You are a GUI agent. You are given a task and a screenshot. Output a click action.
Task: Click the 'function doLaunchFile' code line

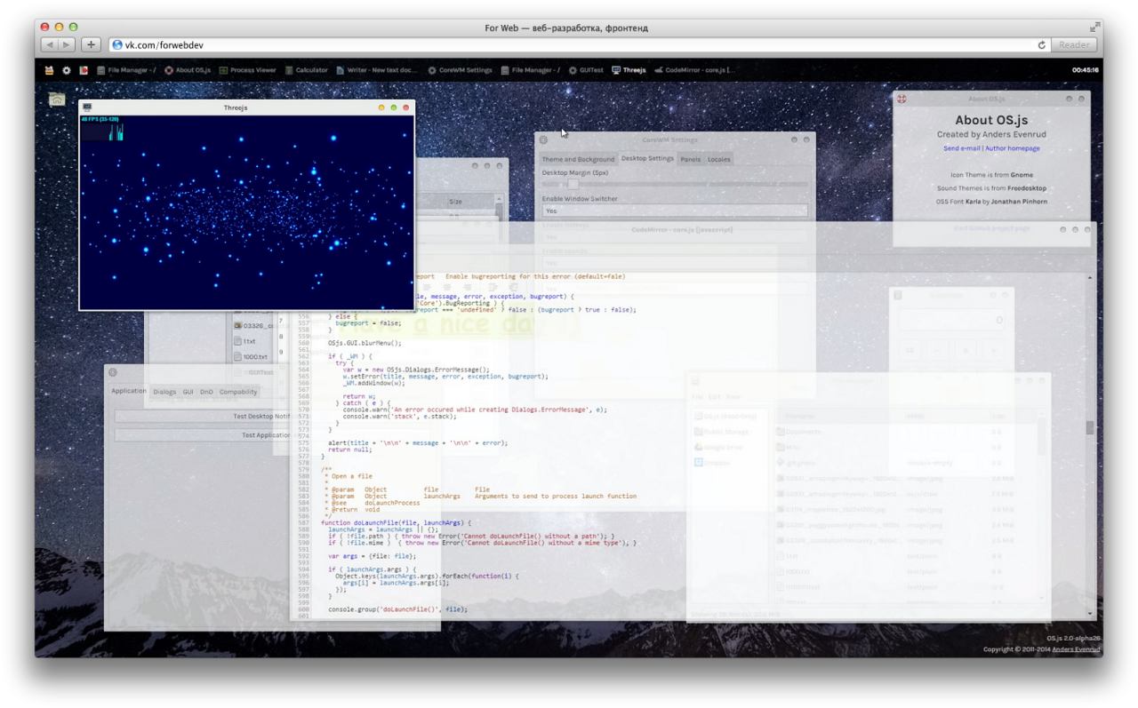pyautogui.click(x=396, y=522)
